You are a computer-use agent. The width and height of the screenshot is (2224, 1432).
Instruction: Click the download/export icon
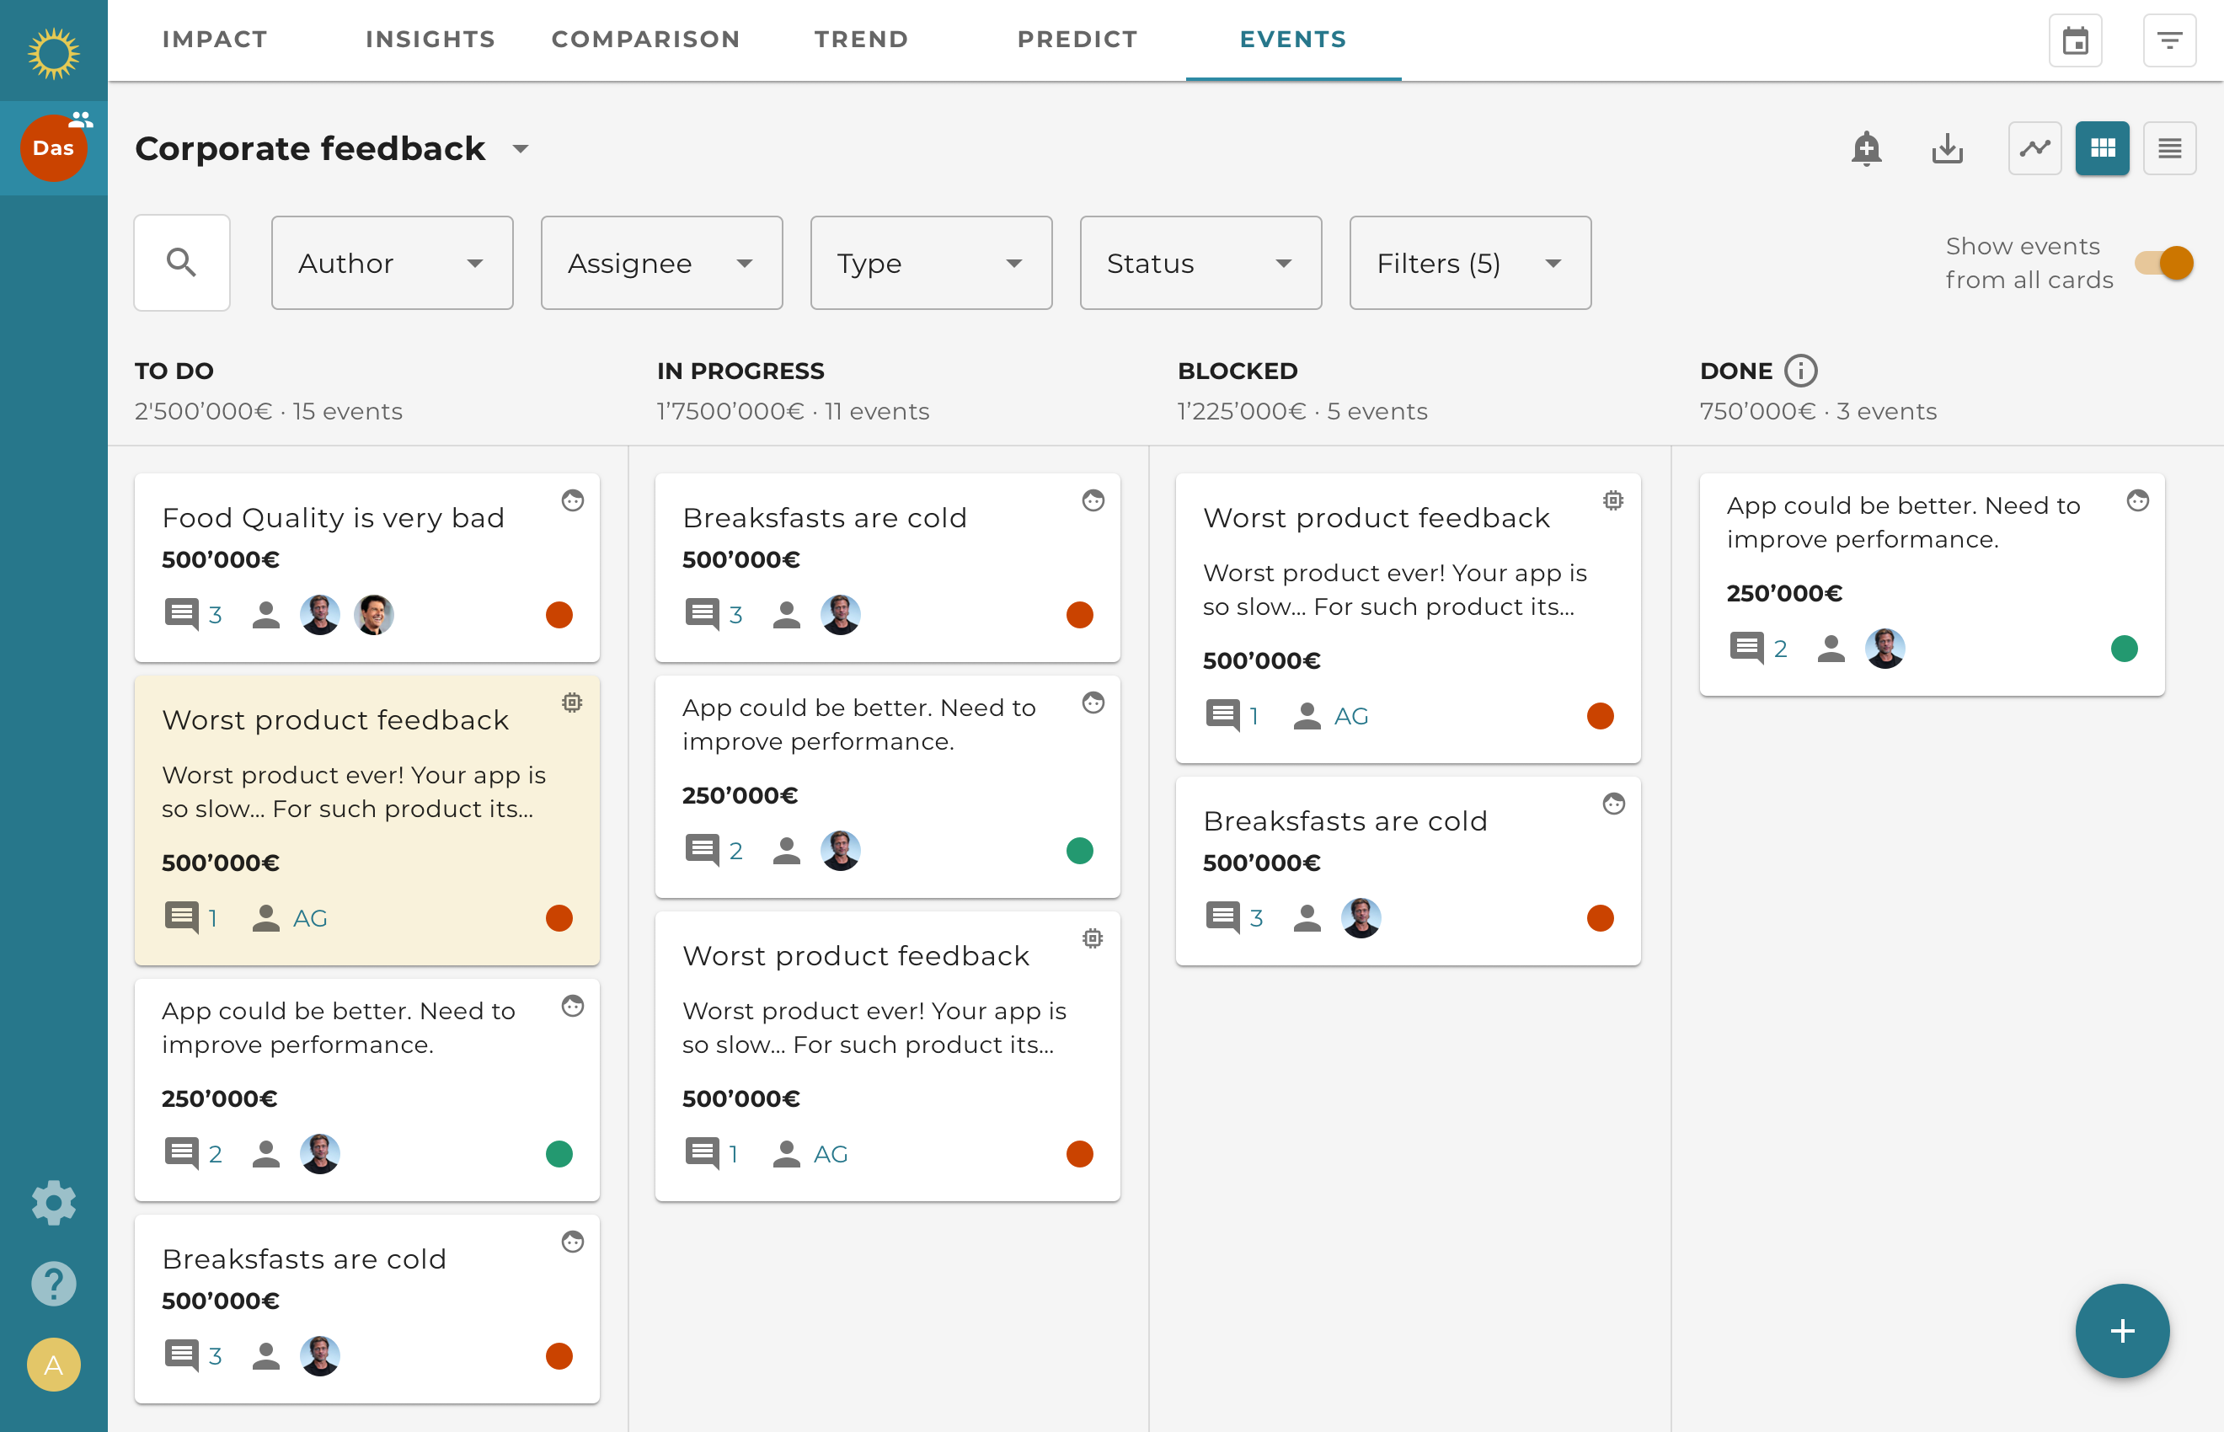(1947, 148)
